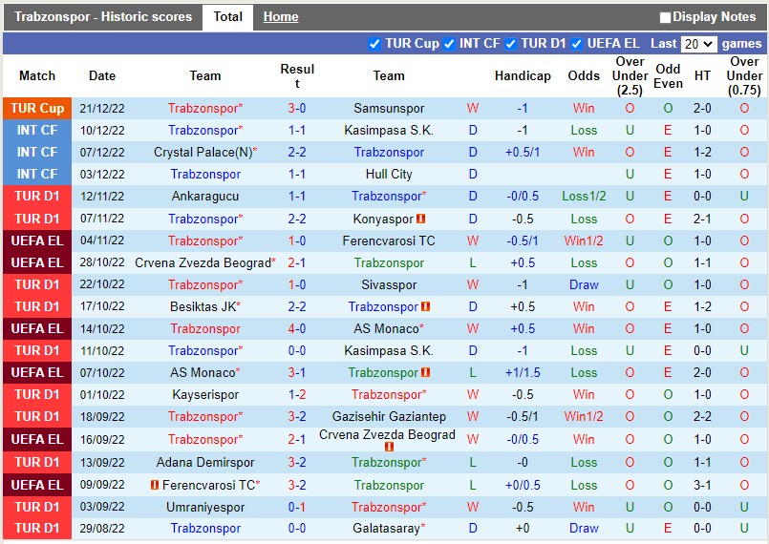Uncheck the UEFA EL filter checkbox
Image resolution: width=769 pixels, height=544 pixels.
coord(578,44)
